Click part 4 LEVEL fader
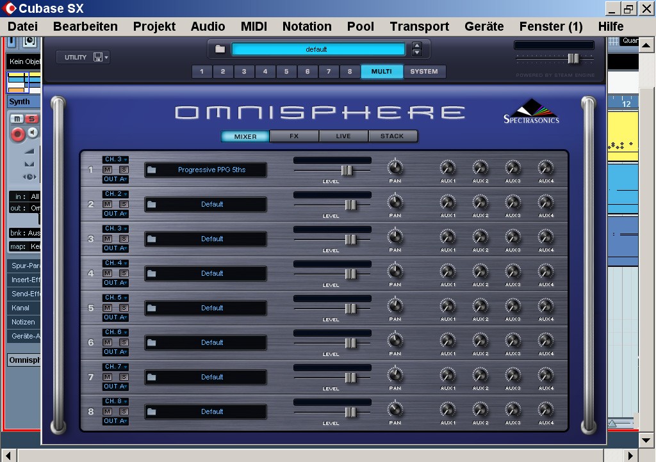The width and height of the screenshot is (656, 462). (x=350, y=274)
